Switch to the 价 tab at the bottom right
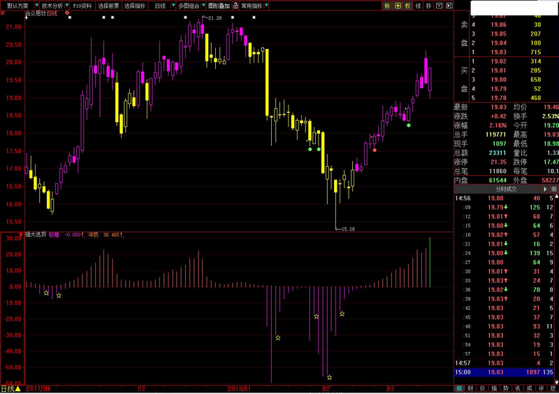Viewport: 559px width, 394px height. pyautogui.click(x=482, y=388)
